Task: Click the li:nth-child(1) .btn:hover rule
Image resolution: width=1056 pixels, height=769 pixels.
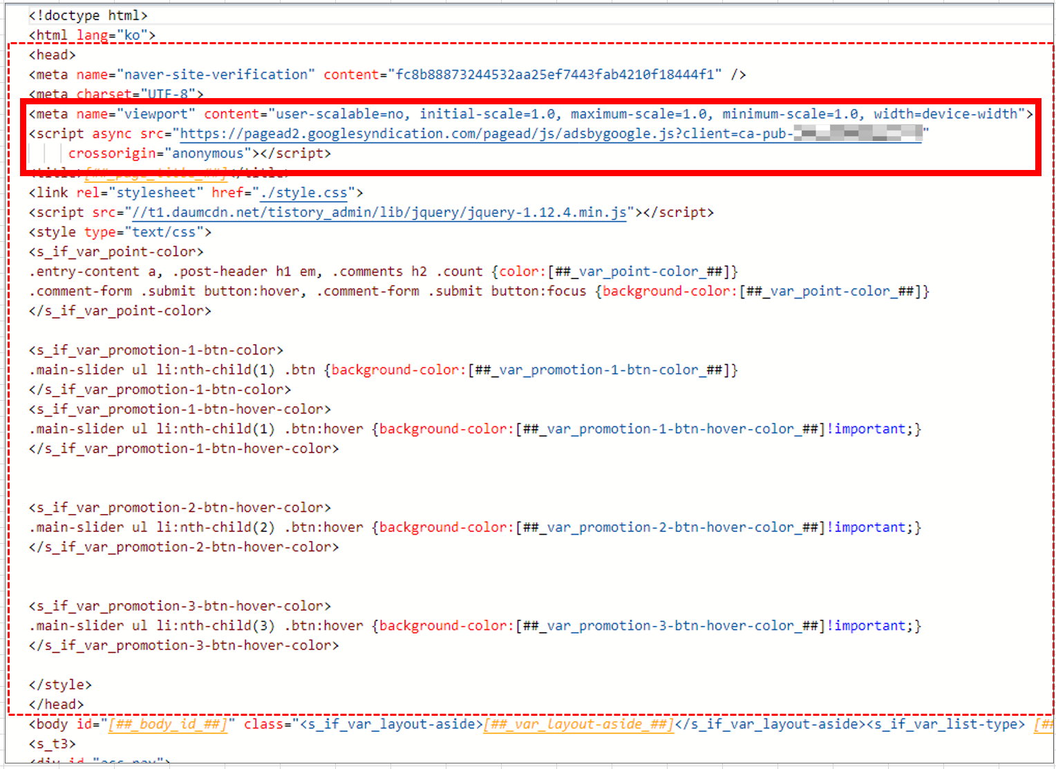Action: coord(475,429)
